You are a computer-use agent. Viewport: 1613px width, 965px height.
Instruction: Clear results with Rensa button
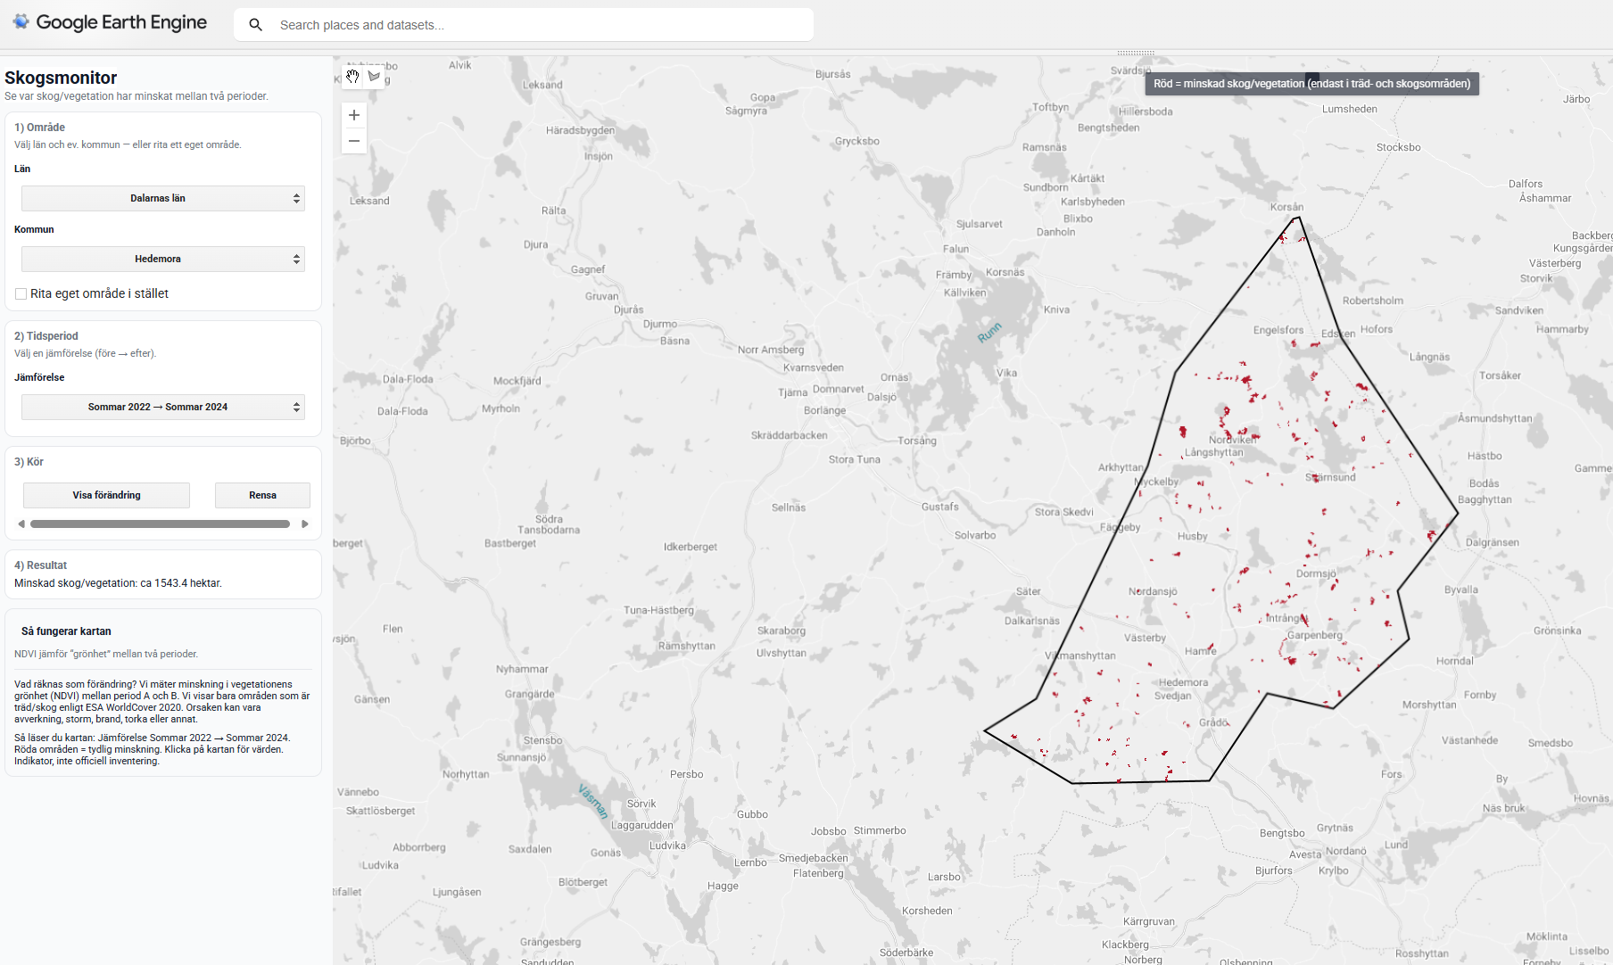262,495
